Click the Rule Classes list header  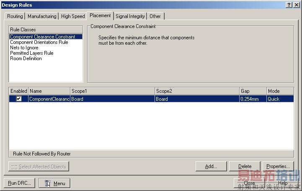coord(46,30)
